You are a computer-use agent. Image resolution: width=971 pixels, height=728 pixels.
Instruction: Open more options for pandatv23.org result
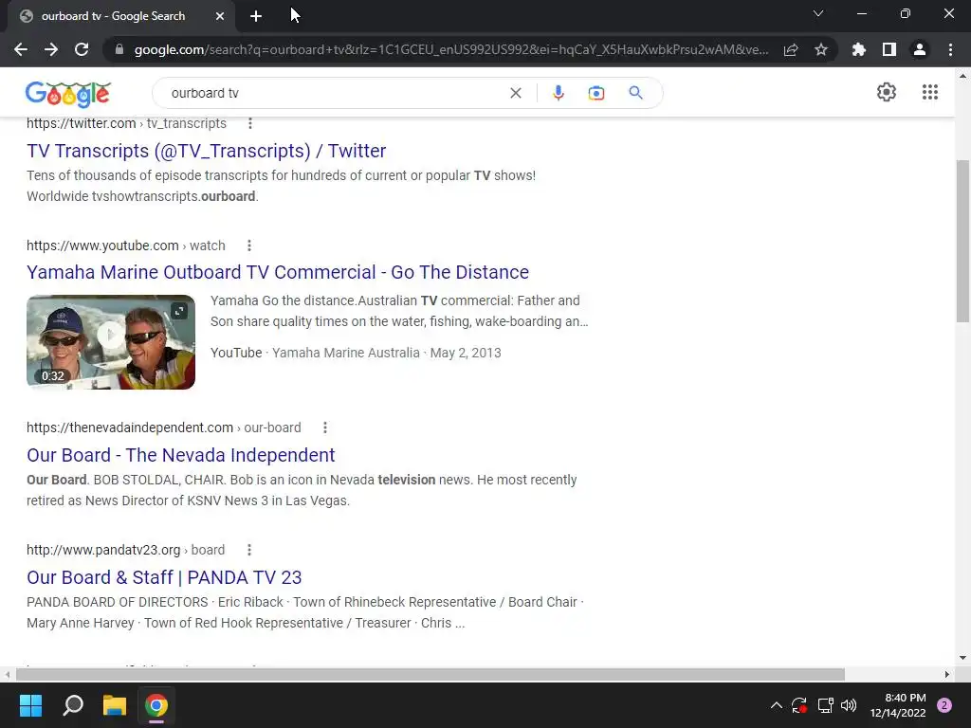coord(249,550)
